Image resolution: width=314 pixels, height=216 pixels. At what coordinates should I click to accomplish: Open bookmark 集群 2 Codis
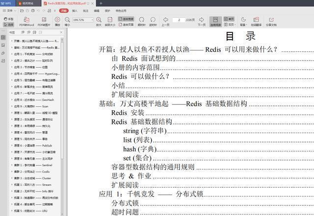click(x=32, y=172)
